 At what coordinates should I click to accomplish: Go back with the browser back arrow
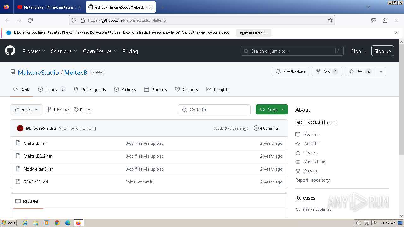(8, 20)
